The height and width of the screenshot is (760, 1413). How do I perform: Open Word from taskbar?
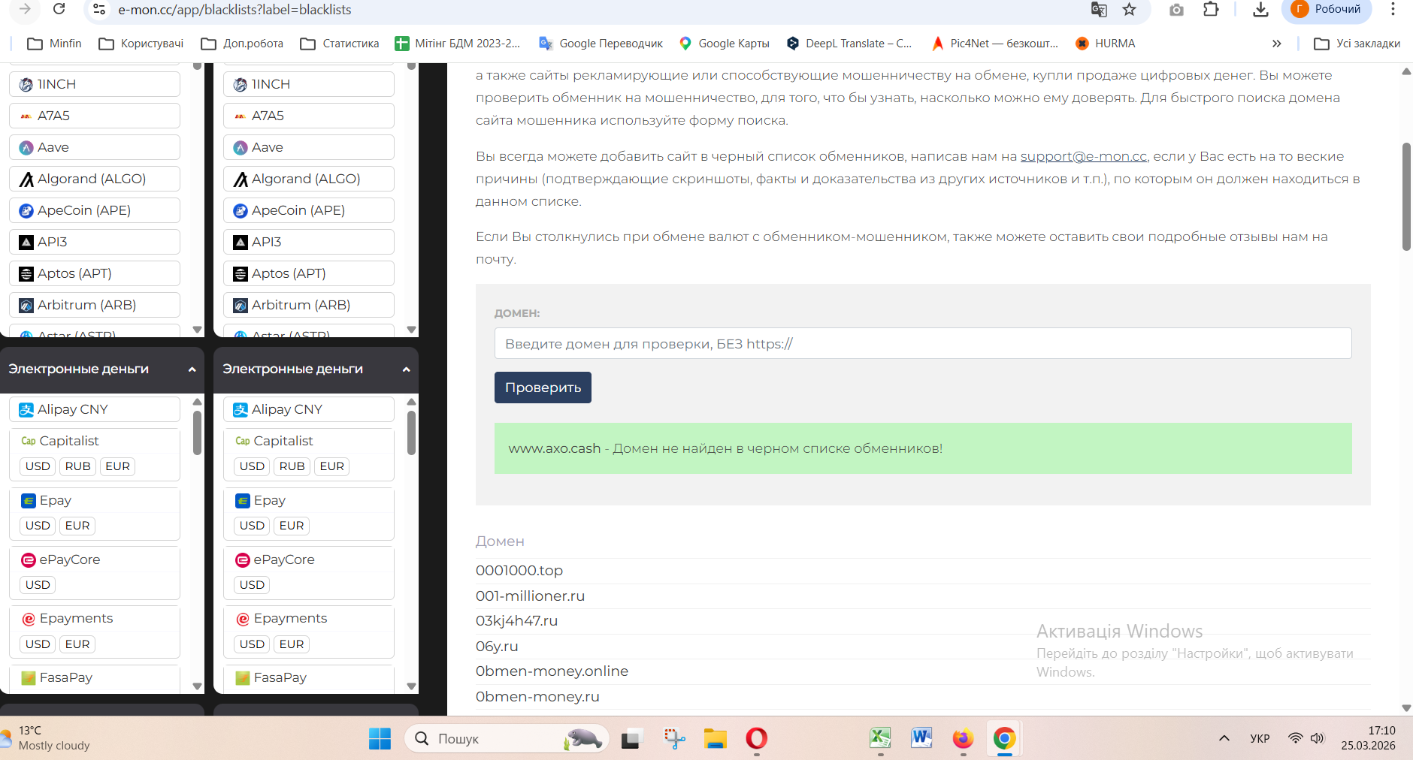921,739
